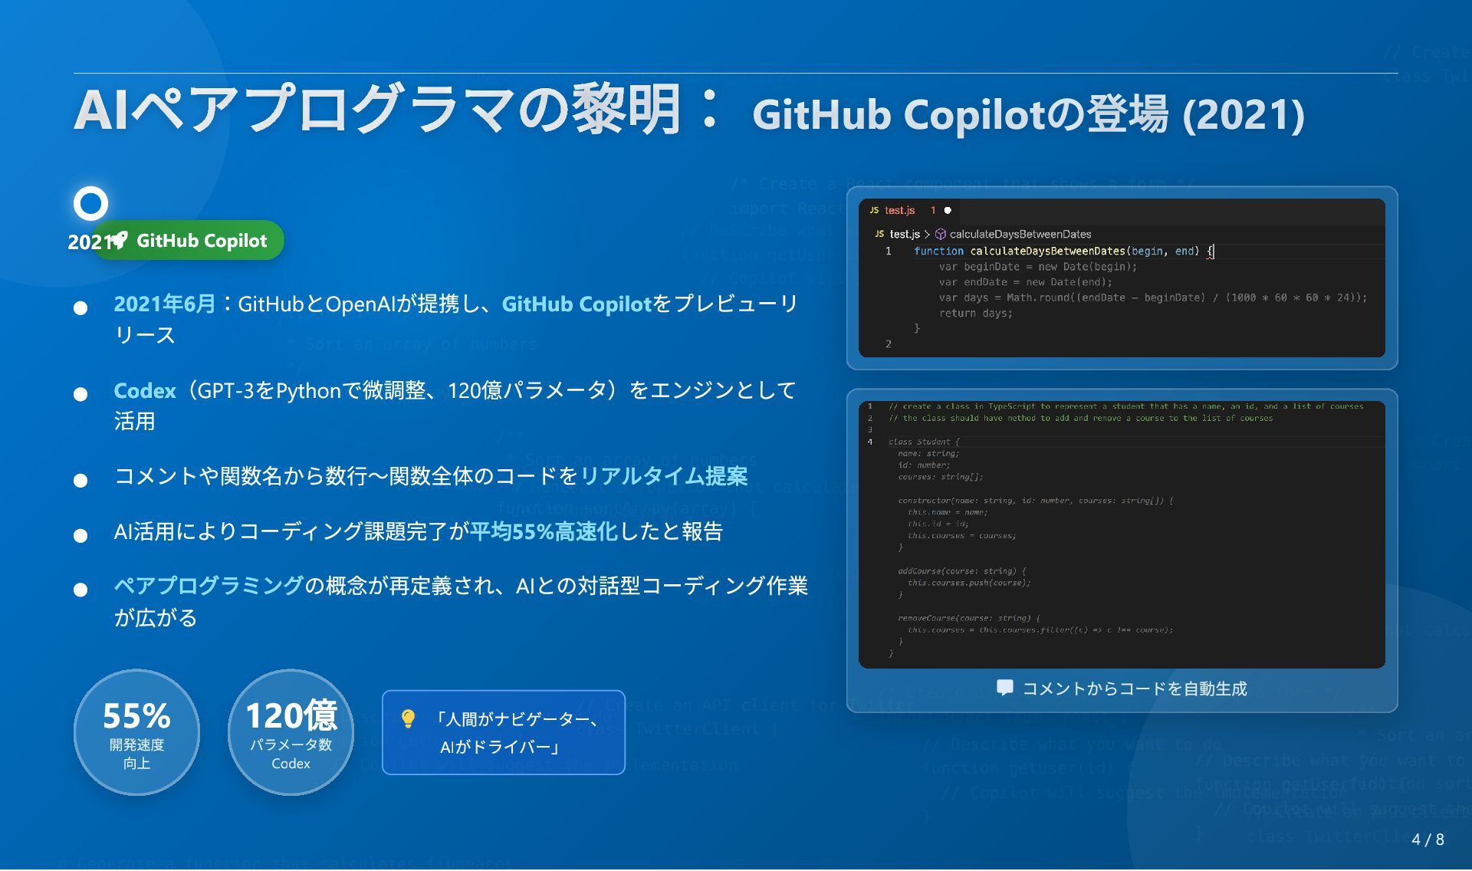
Task: Click the lightbulb icon in quote box
Action: pos(408,718)
